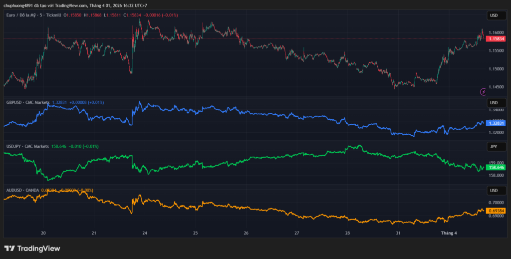Click the TradingView logo

[32, 248]
